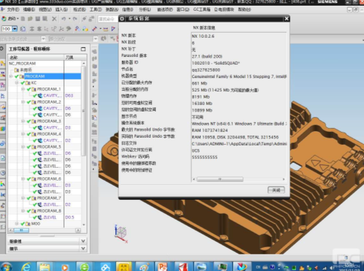Open the dropdown arrow beside 启动
Screen dimensions: 364x271
18,19
